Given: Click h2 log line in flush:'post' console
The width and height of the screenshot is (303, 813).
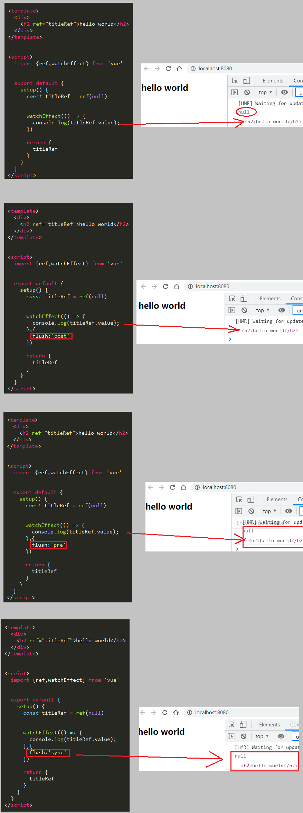Looking at the screenshot, I should [x=270, y=330].
